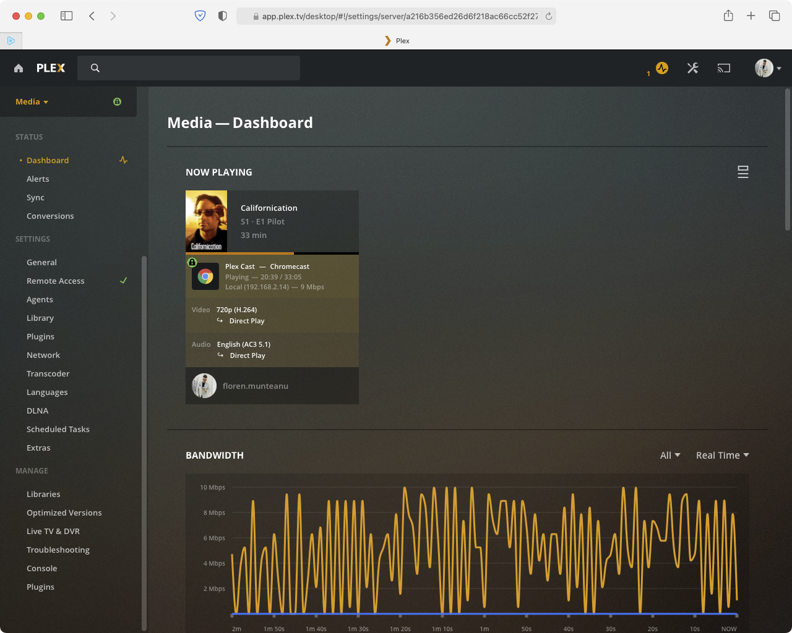Image resolution: width=792 pixels, height=633 pixels.
Task: Open Optimized Versions
Action: [x=64, y=512]
